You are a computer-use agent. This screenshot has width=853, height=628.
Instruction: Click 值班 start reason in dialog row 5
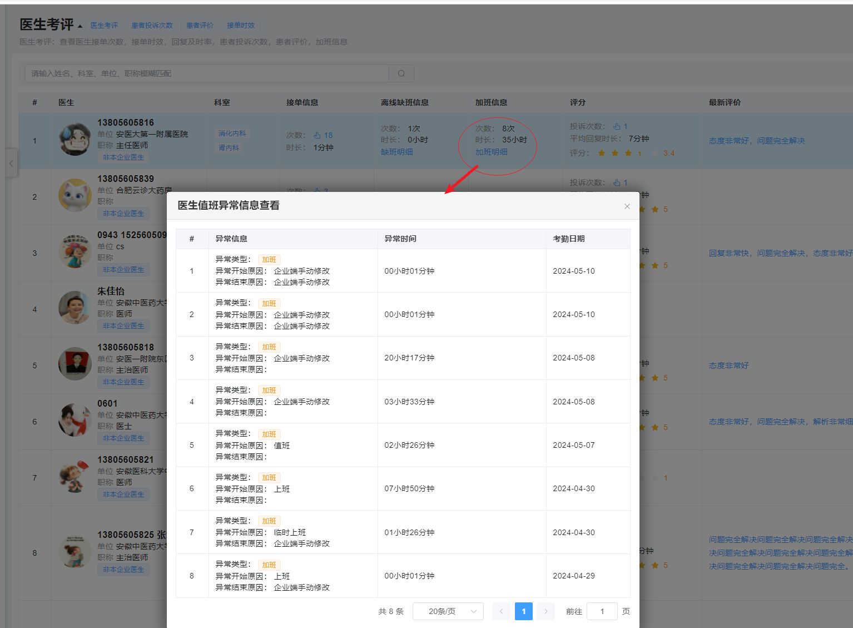pyautogui.click(x=281, y=446)
